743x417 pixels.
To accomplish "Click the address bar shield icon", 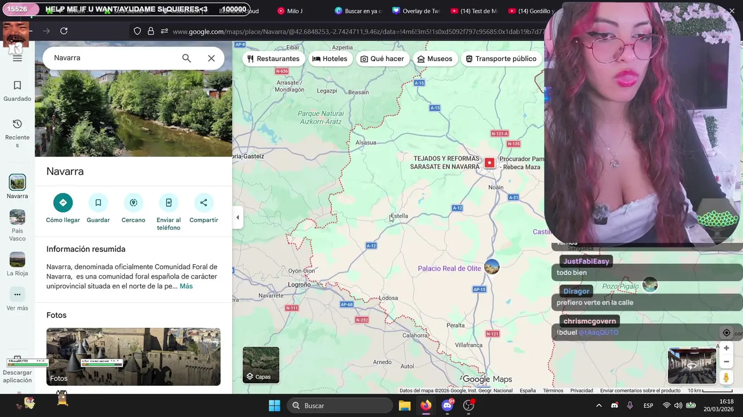I will (x=138, y=31).
